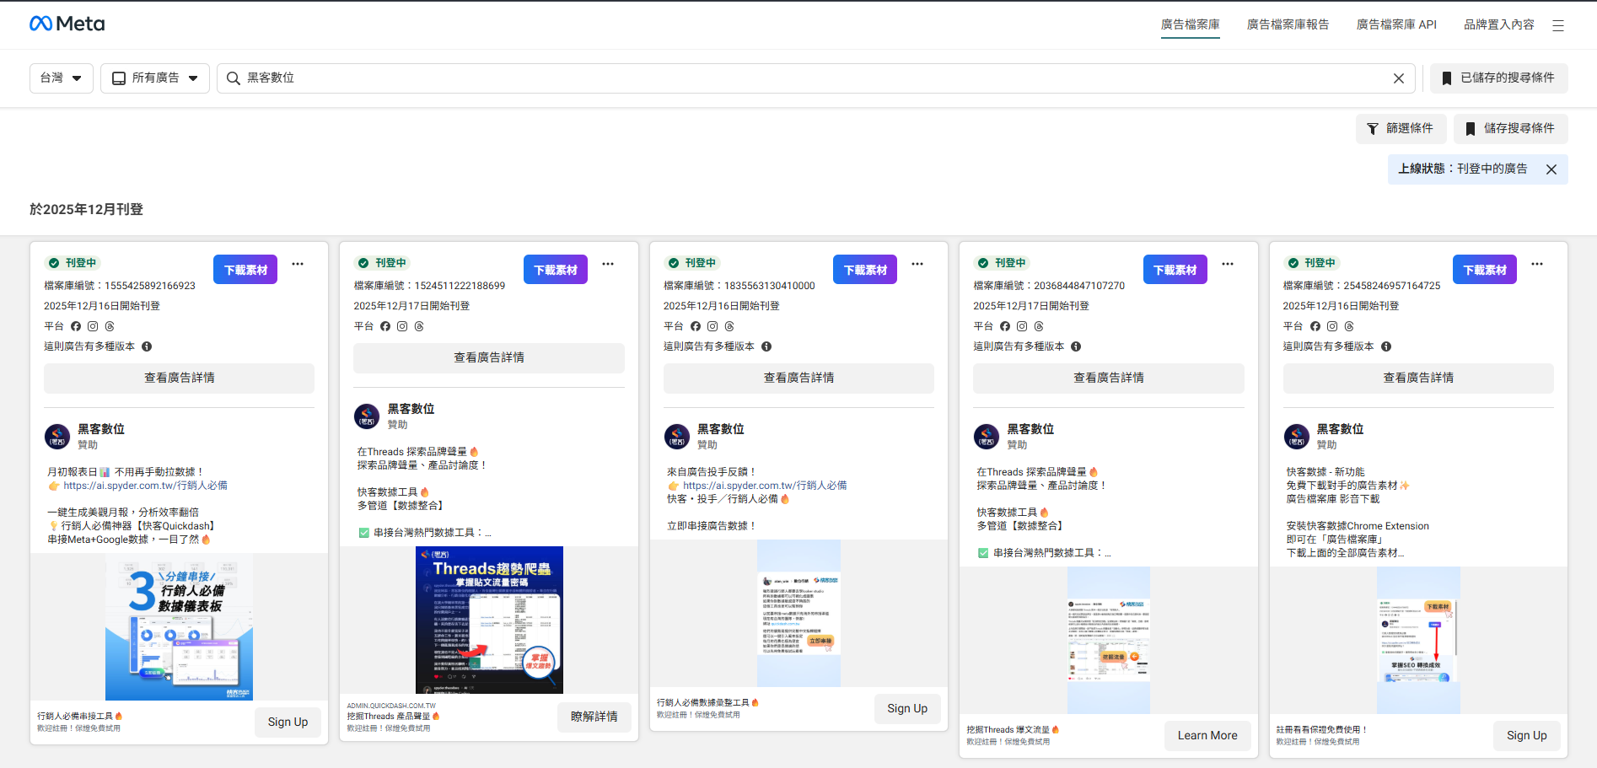Click the magnifier search icon
Viewport: 1597px width, 768px height.
point(234,78)
